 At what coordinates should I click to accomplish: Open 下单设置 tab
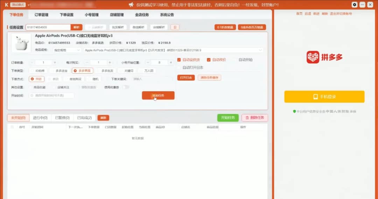66,15
